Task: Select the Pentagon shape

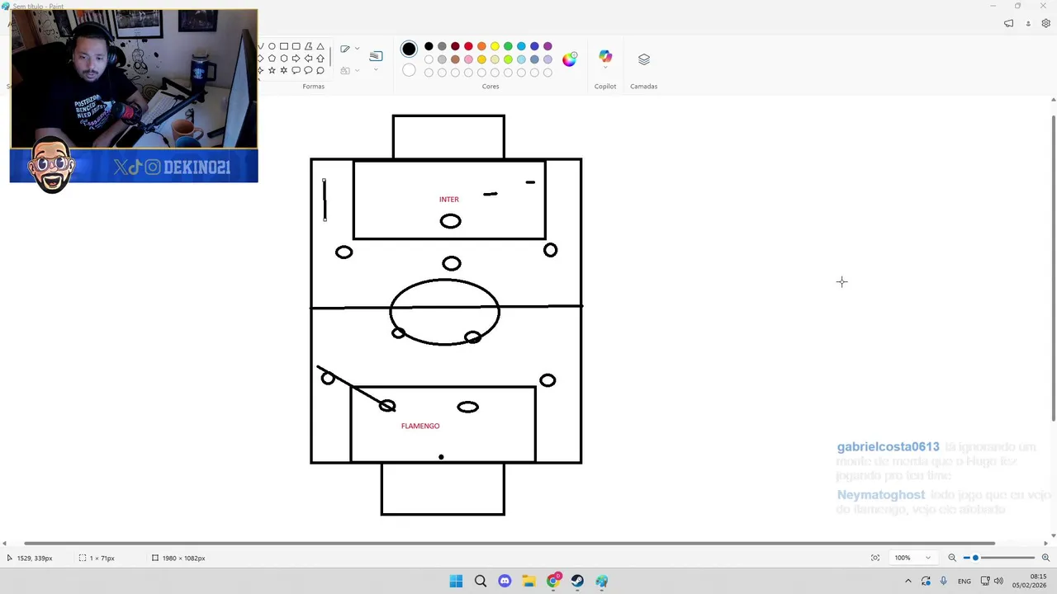Action: coord(272,58)
